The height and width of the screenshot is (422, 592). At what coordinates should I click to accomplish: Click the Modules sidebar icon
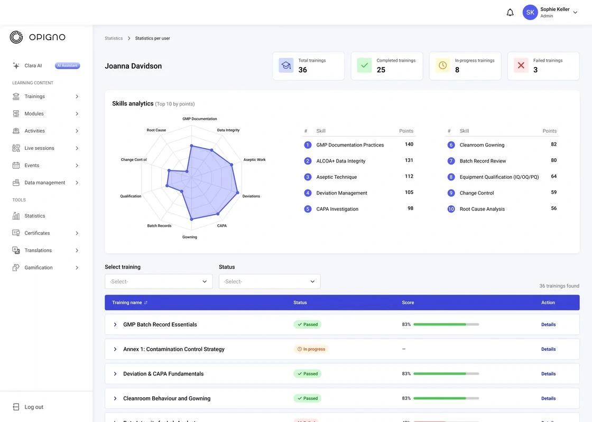pyautogui.click(x=16, y=114)
